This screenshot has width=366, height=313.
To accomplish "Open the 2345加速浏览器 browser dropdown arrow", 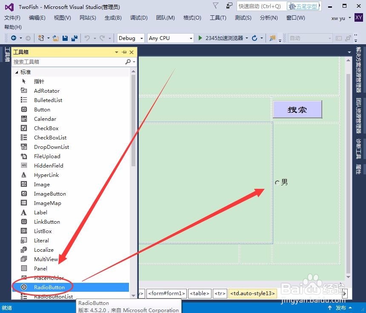I will pyautogui.click(x=247, y=38).
